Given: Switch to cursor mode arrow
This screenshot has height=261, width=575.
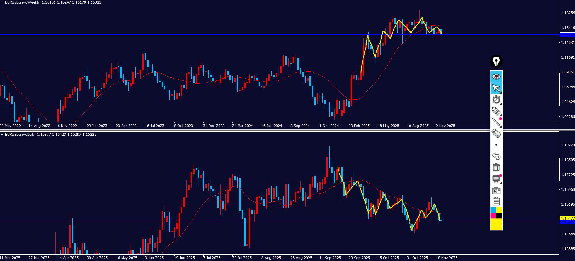Looking at the screenshot, I should [496, 88].
